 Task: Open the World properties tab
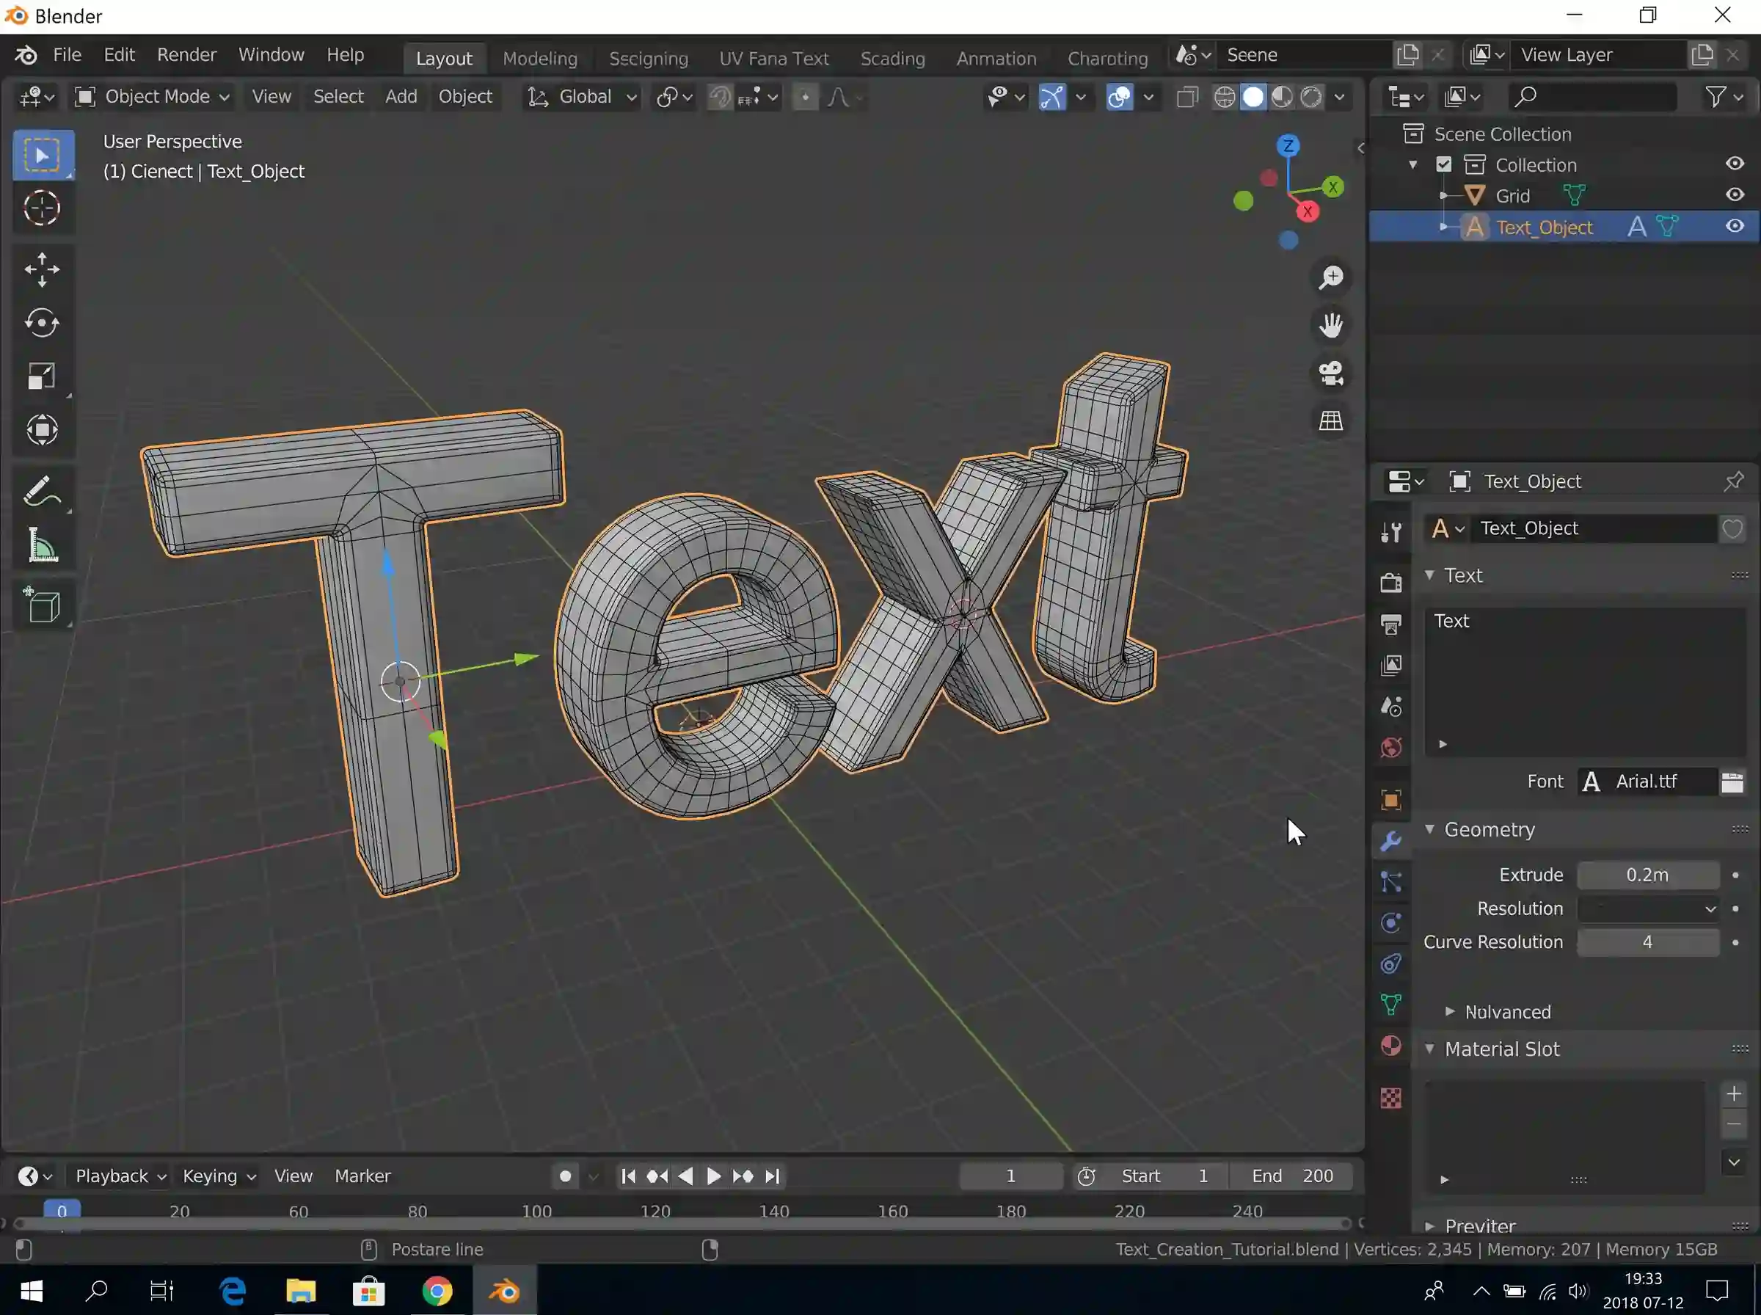point(1391,748)
